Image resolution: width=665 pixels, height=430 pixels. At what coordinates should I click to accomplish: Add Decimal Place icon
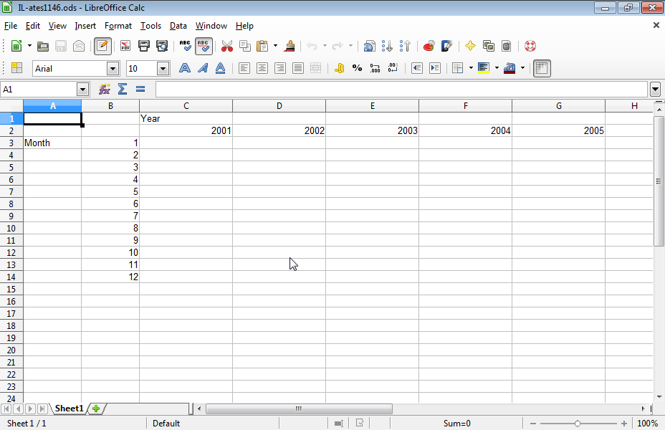[x=375, y=68]
